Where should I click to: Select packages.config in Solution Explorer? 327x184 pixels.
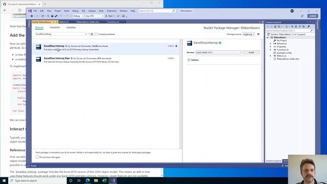[x=284, y=53]
